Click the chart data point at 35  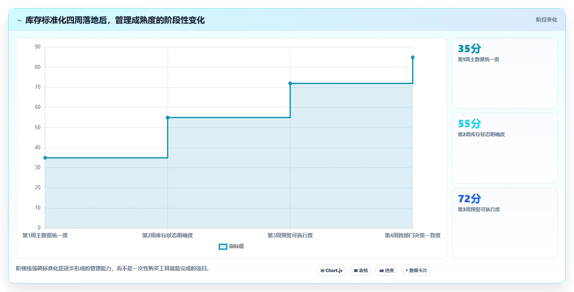click(45, 158)
